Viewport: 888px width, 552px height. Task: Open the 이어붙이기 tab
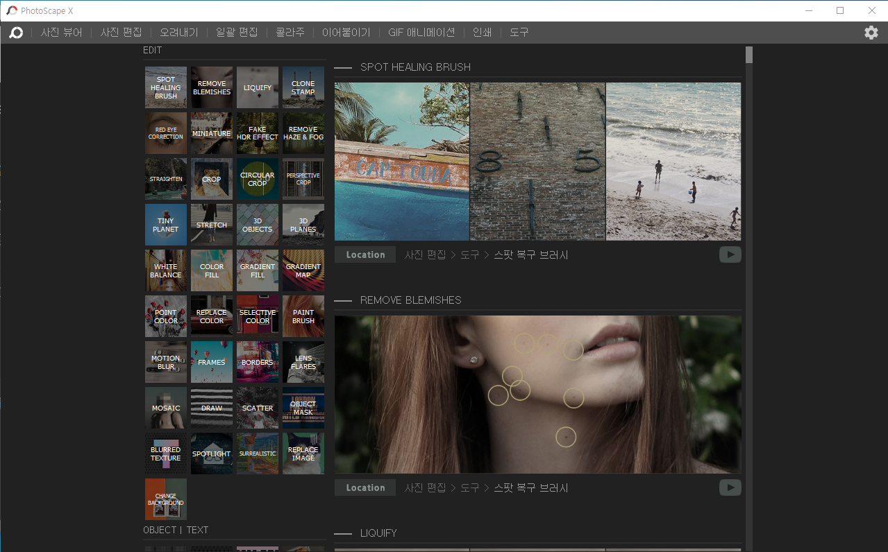[346, 33]
